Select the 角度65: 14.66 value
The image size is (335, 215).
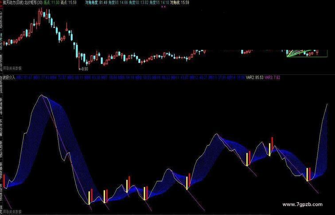point(118,3)
